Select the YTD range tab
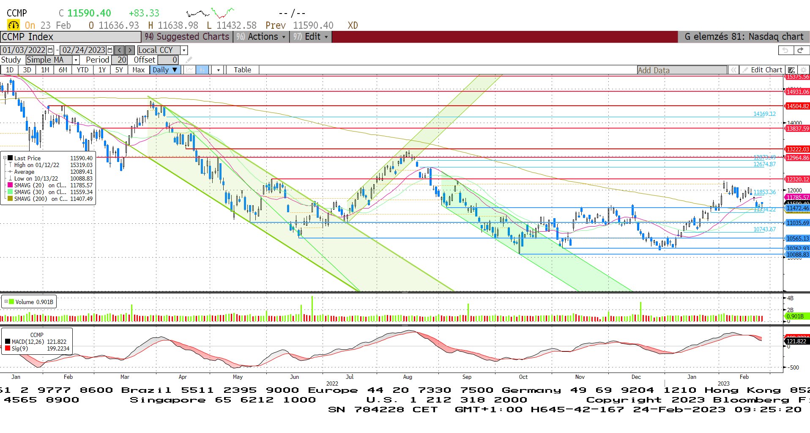The image size is (810, 433). click(x=82, y=70)
